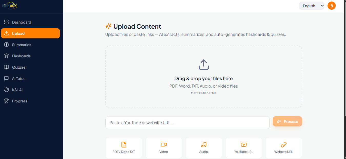Click the Website URL chain link icon
346x159 pixels.
[284, 145]
